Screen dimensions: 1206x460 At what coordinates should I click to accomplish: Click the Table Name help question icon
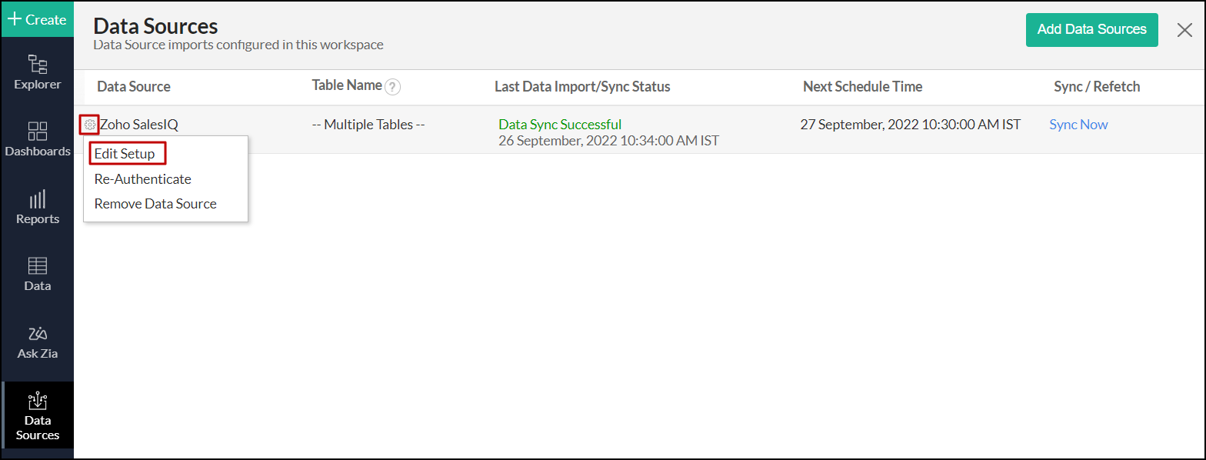tap(393, 87)
